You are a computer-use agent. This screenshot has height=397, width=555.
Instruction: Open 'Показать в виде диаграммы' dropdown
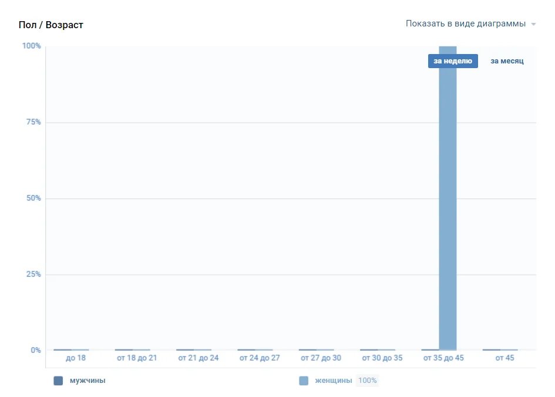coord(465,24)
